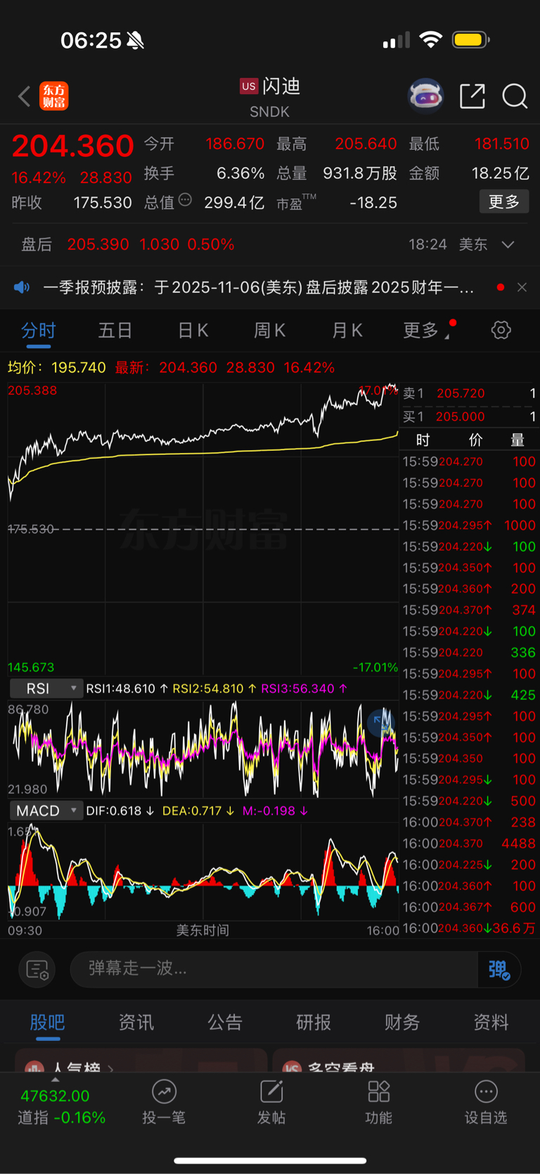The width and height of the screenshot is (540, 1174).
Task: Expand the 更多 chart period menu
Action: [426, 330]
